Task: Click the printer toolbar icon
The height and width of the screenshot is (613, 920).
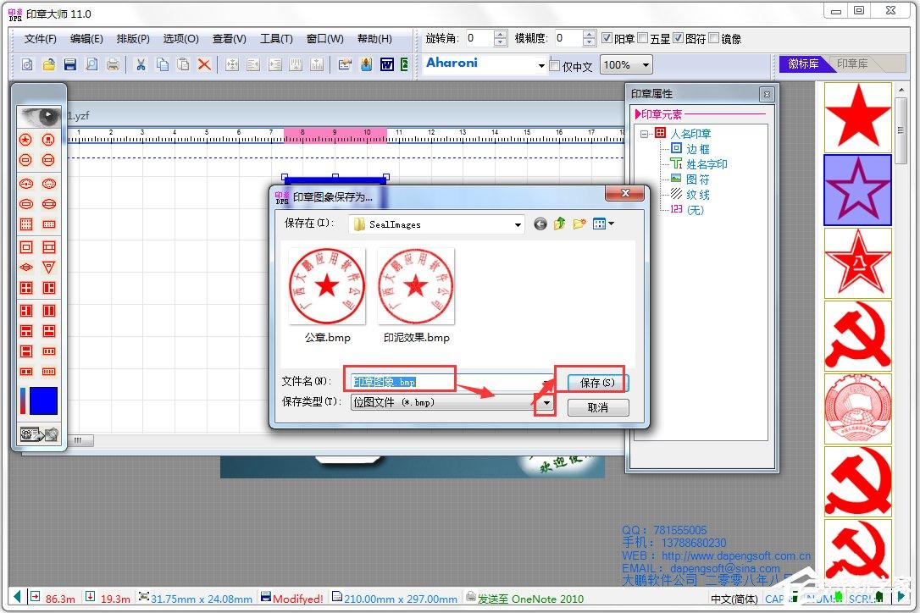Action: (x=113, y=64)
